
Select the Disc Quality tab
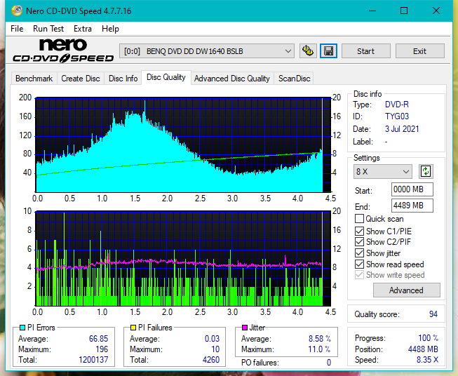click(x=166, y=77)
